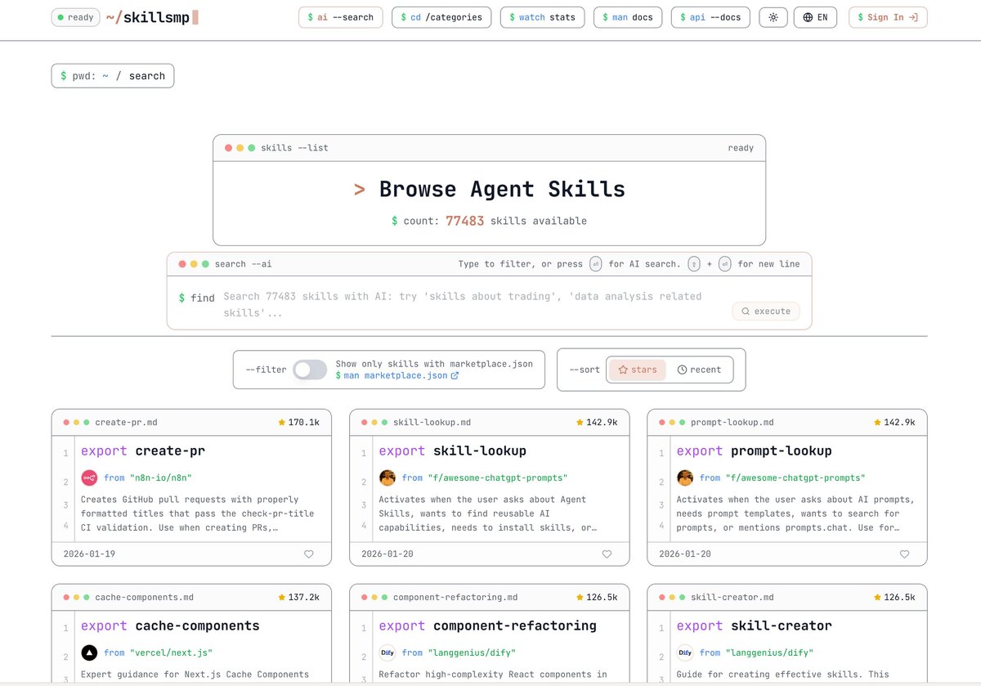Click the 137.2k star count
The image size is (981, 686).
click(x=298, y=598)
